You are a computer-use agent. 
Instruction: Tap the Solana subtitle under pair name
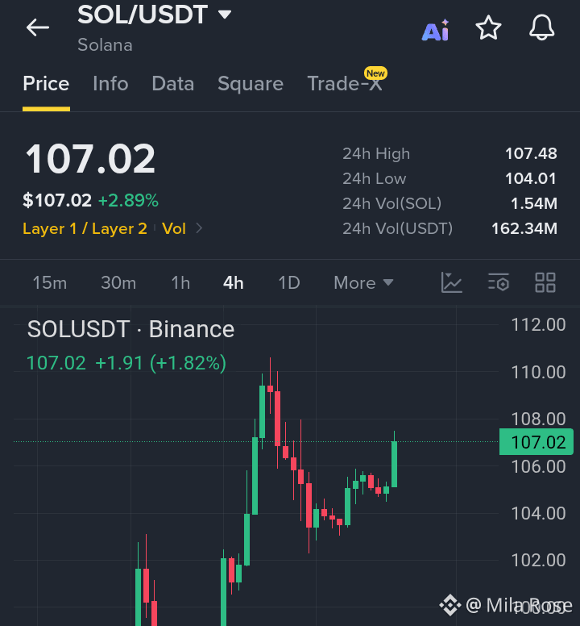pos(105,44)
